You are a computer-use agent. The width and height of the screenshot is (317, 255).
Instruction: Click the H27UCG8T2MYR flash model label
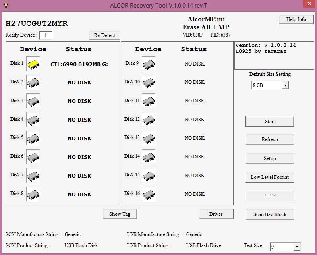click(x=37, y=23)
